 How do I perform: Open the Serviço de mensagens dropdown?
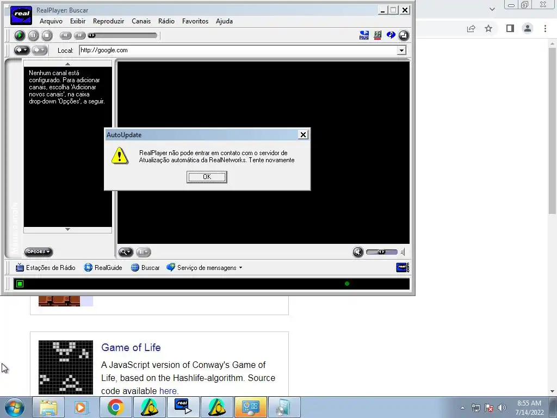(x=205, y=268)
